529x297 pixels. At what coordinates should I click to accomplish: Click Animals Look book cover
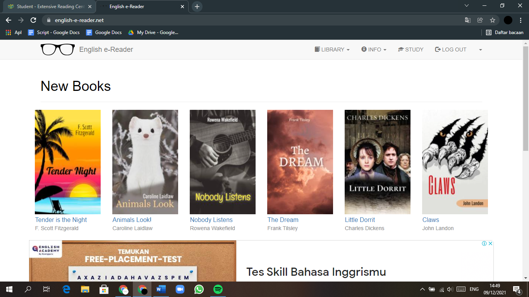click(x=145, y=162)
